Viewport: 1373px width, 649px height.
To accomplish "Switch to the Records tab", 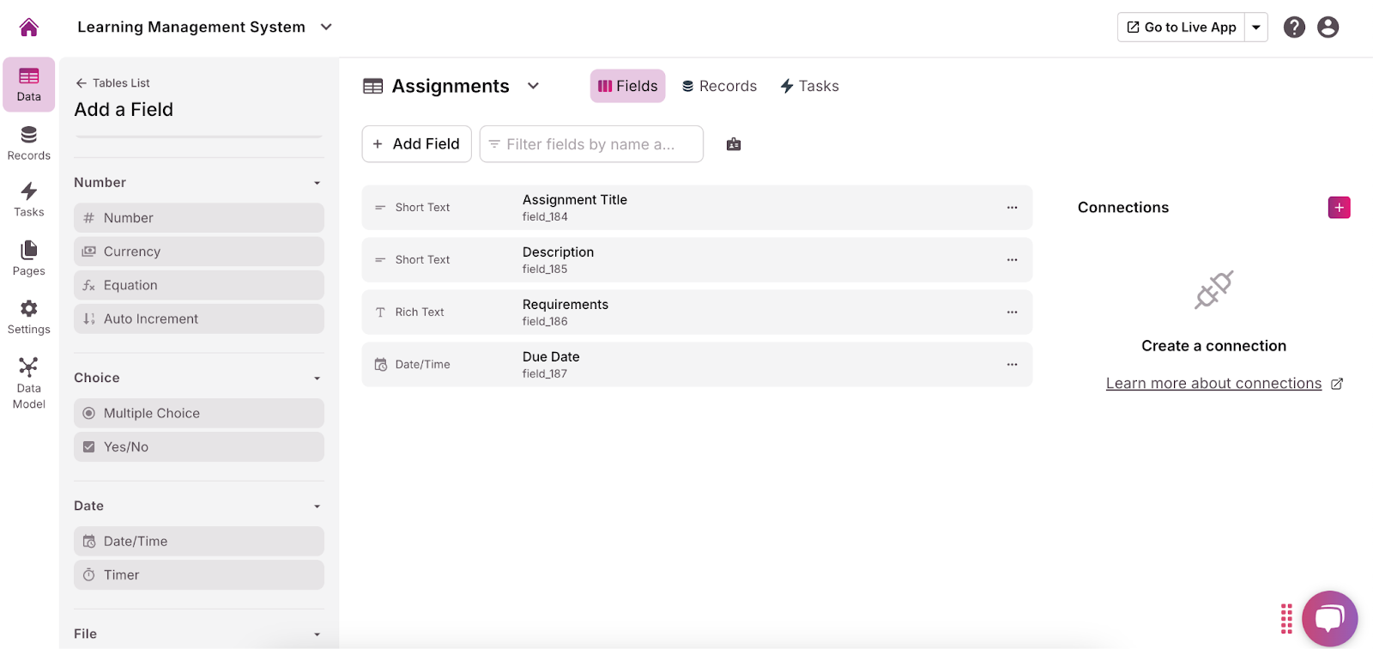I will tap(719, 86).
